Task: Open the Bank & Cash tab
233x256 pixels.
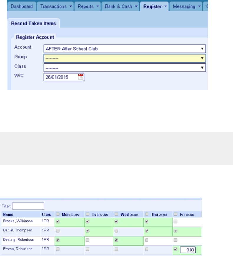Action: [x=120, y=6]
